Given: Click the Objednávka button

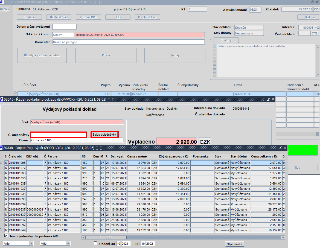Looking at the screenshot, I should [234, 244].
